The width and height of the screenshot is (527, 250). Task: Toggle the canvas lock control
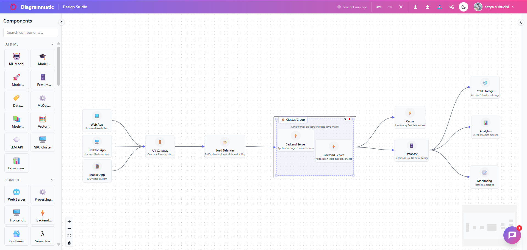pyautogui.click(x=69, y=243)
